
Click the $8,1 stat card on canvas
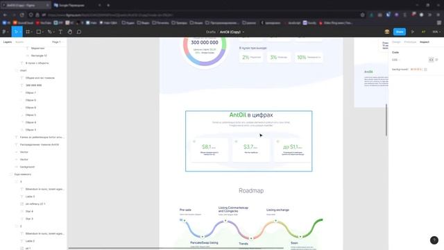(x=210, y=150)
